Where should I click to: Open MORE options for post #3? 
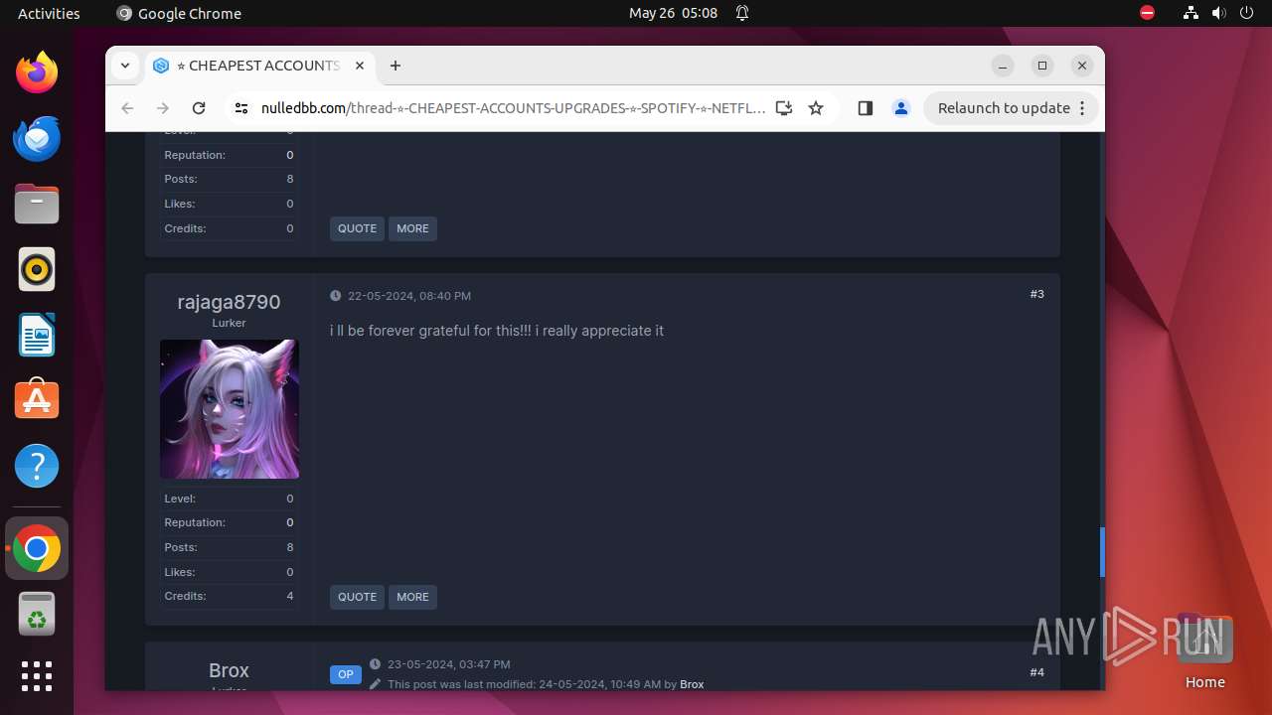tap(412, 597)
